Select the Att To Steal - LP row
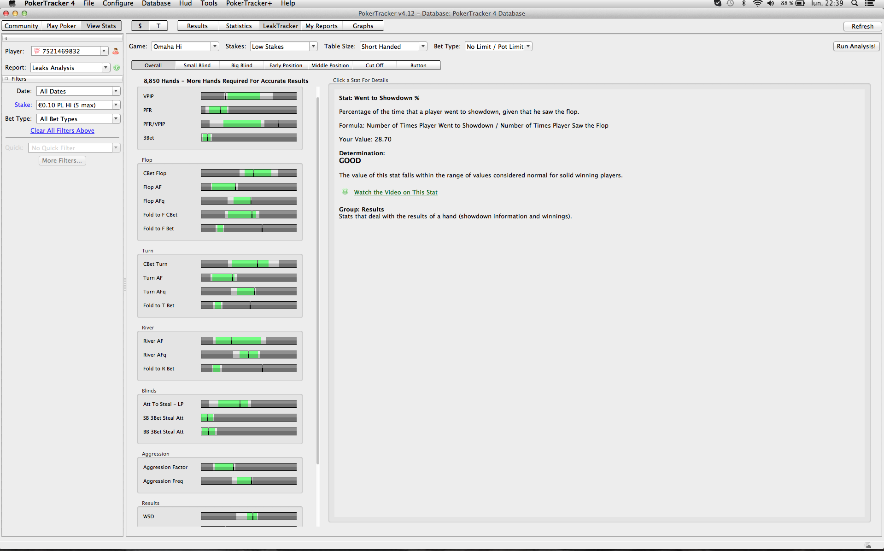884x551 pixels. click(220, 404)
